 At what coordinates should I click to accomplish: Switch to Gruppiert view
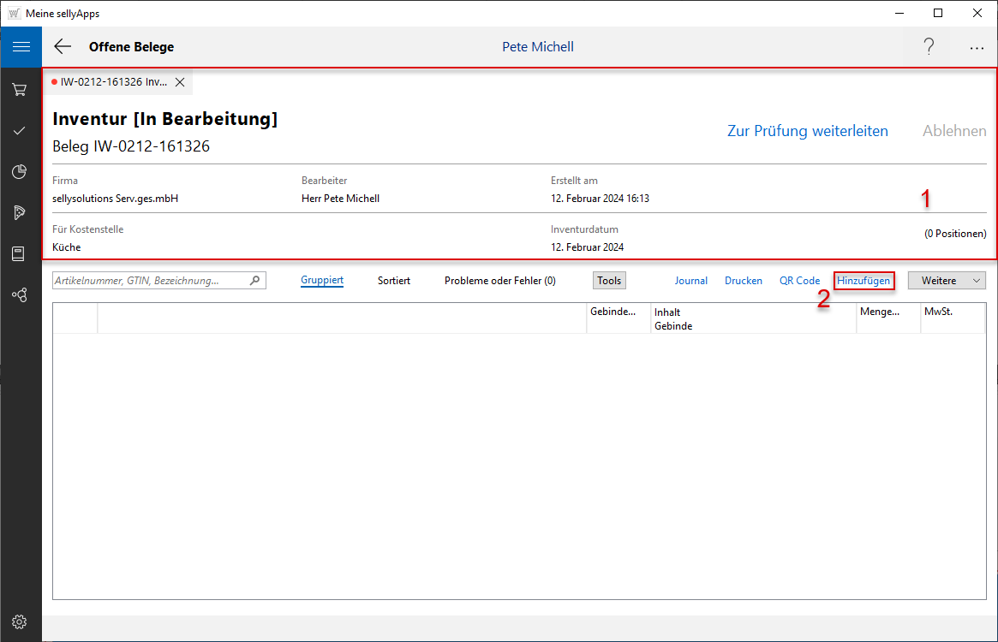click(322, 280)
